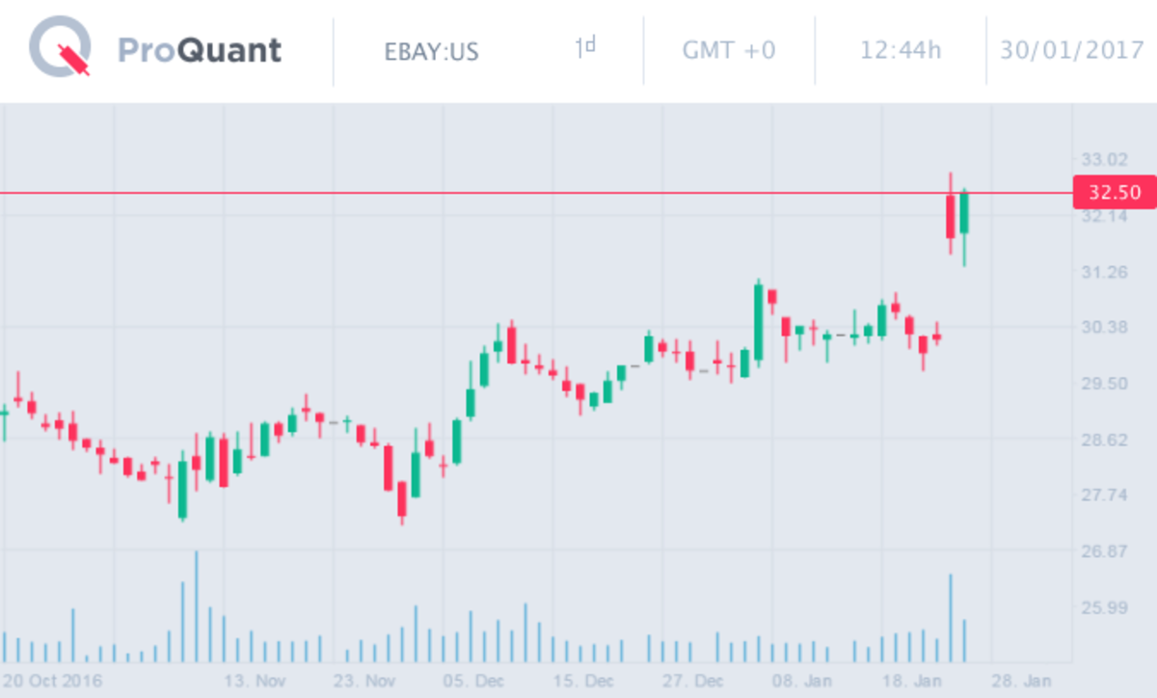Click the 30/01/2017 date display
The width and height of the screenshot is (1157, 698).
1070,50
